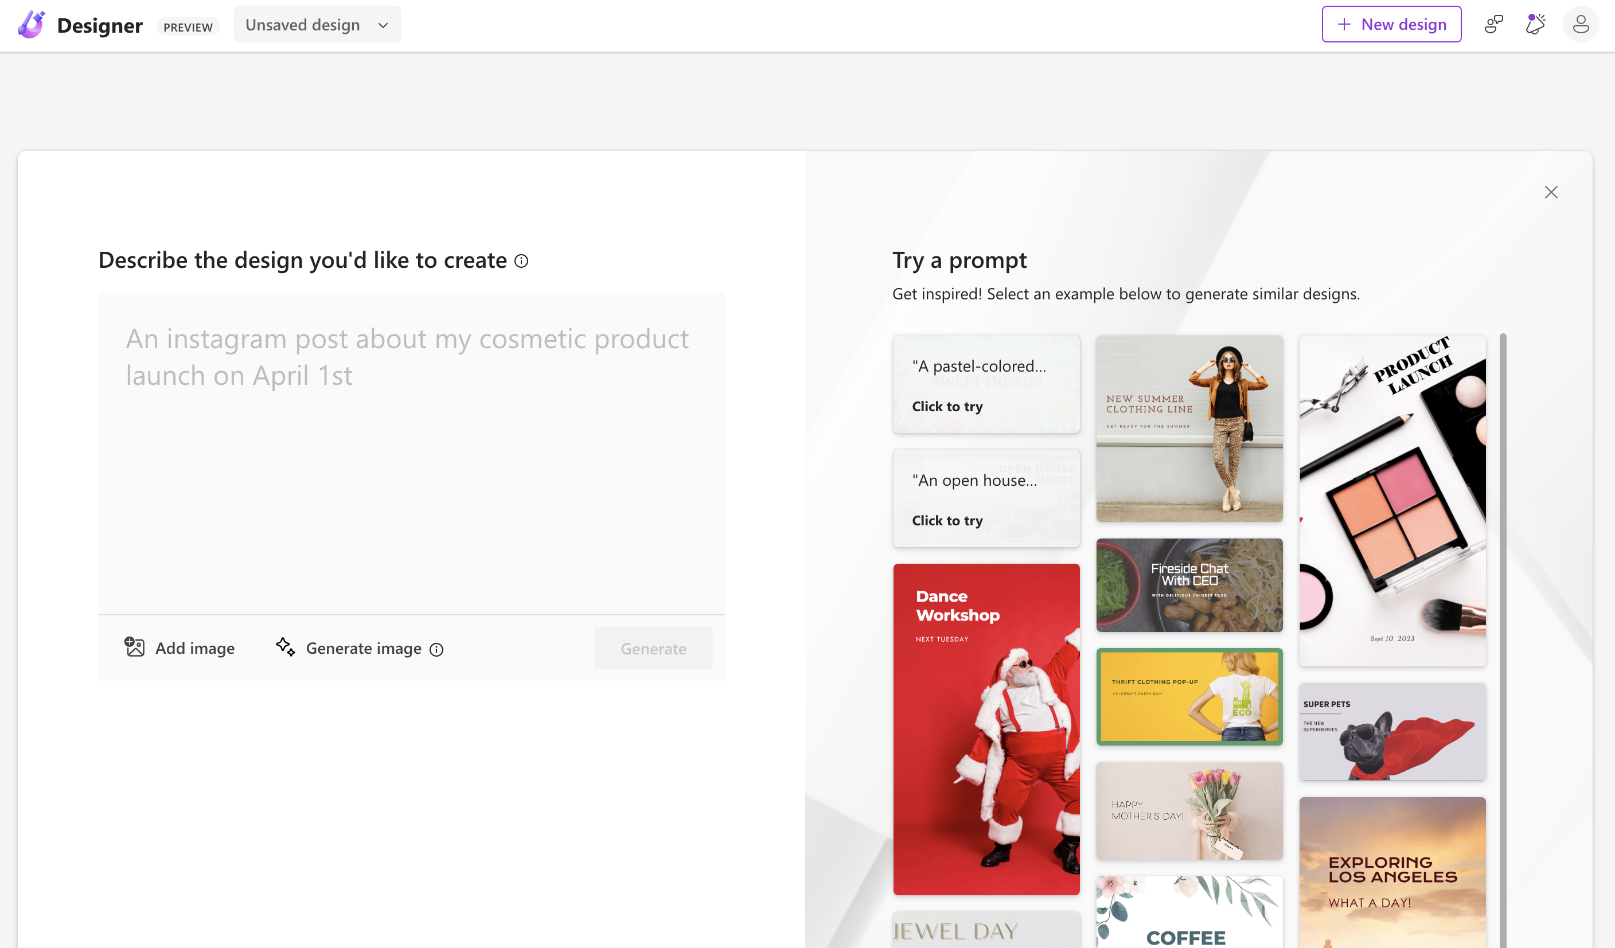Image resolution: width=1615 pixels, height=948 pixels.
Task: Click the New design button
Action: (x=1391, y=24)
